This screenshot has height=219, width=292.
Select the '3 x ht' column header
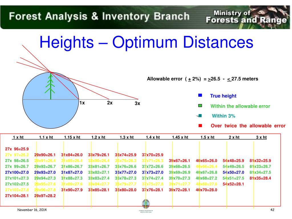(261, 137)
